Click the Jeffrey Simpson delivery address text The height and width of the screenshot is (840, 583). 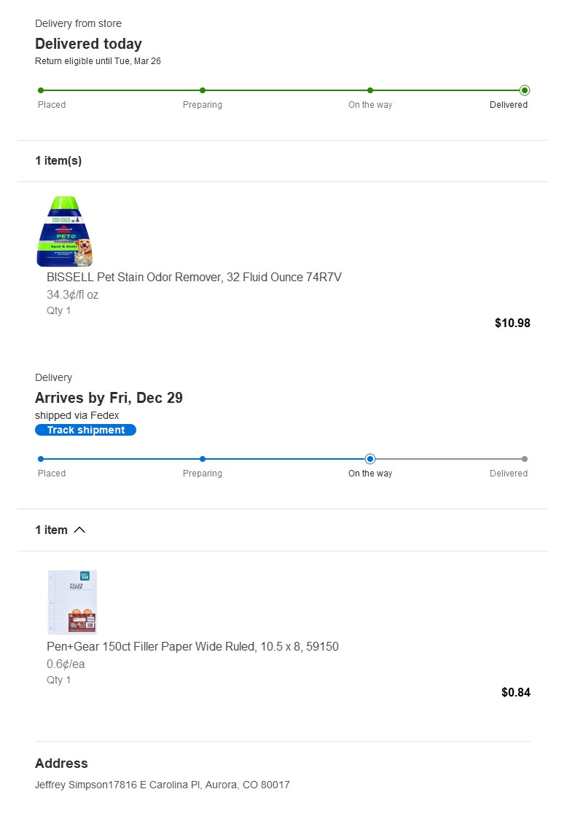tap(163, 785)
